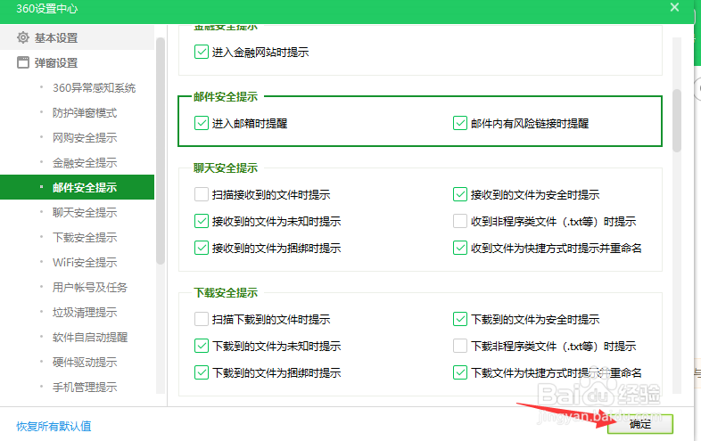Click the main panel vertical scrollbar
This screenshot has width=701, height=441.
coord(677,120)
